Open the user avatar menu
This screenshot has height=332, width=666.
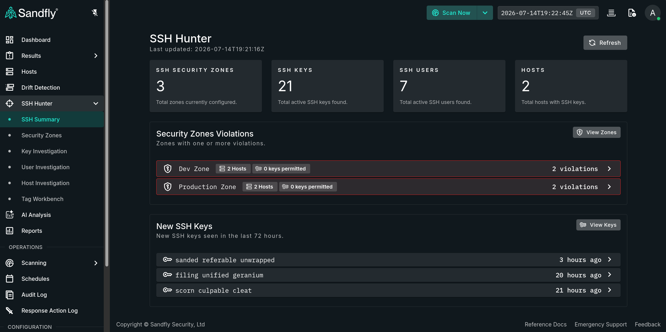pos(653,13)
